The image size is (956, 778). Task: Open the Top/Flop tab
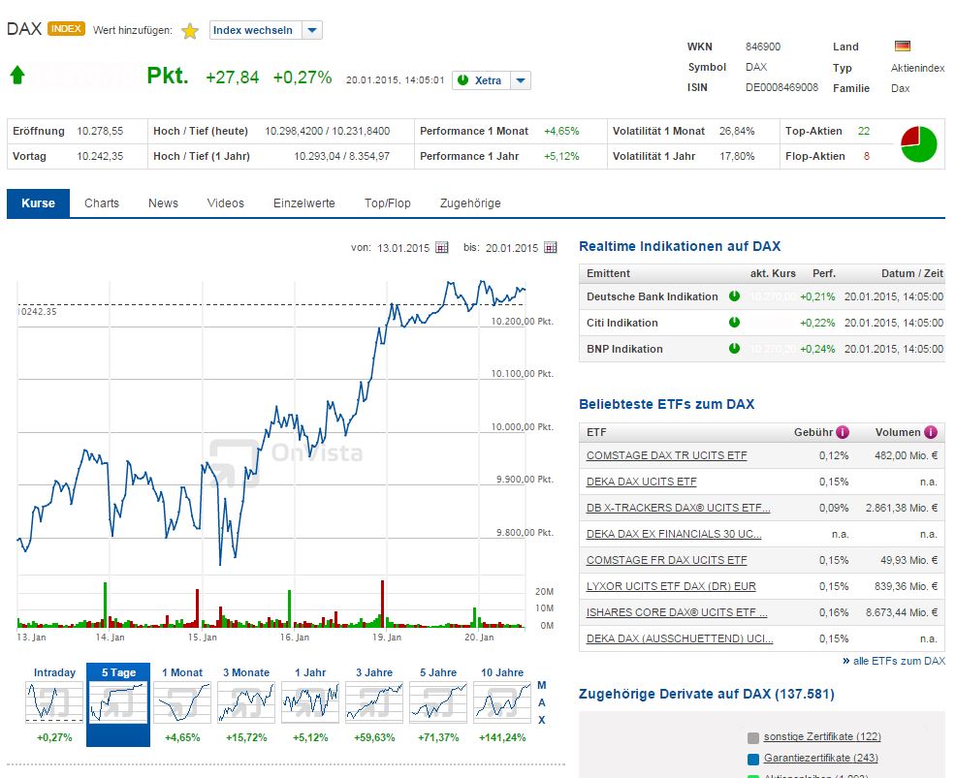pyautogui.click(x=388, y=203)
